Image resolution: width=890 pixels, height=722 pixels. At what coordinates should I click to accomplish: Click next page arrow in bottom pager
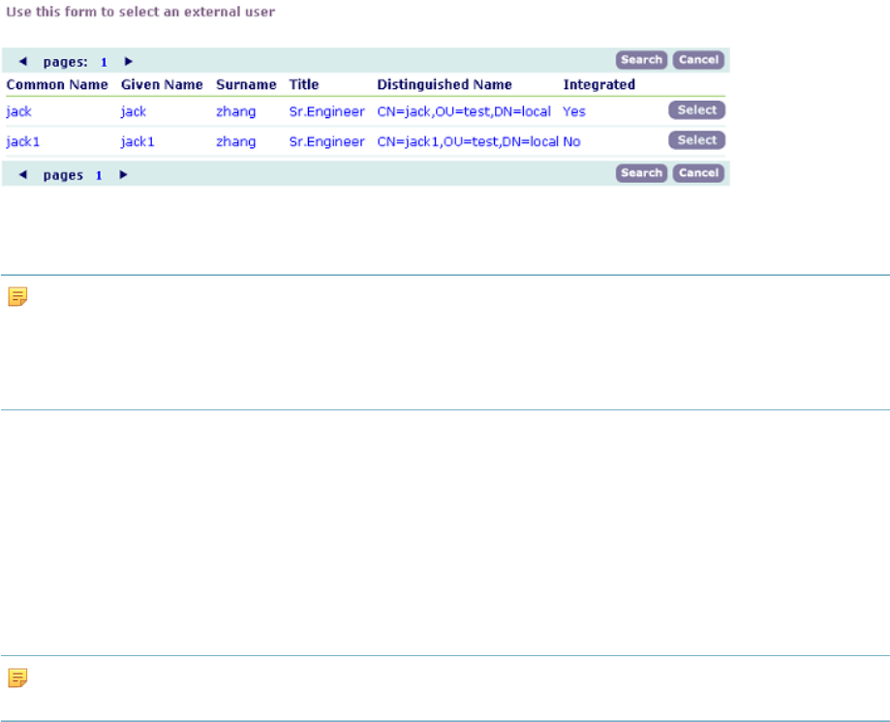[x=123, y=174]
